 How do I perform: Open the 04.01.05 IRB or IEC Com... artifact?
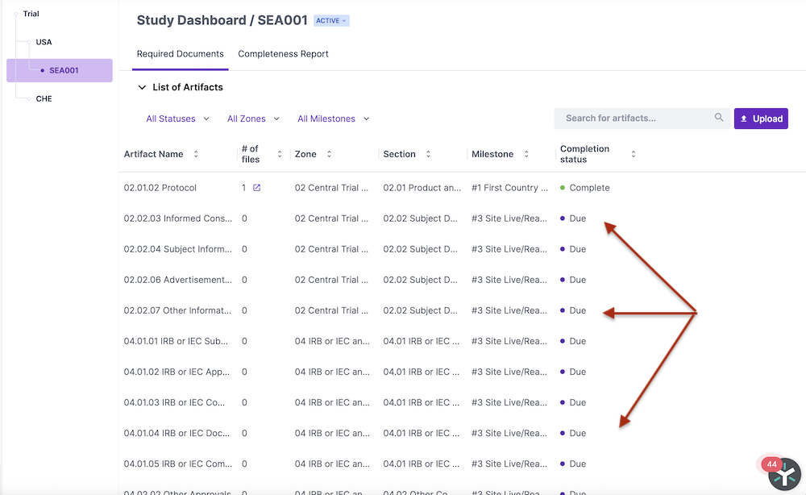tap(177, 464)
